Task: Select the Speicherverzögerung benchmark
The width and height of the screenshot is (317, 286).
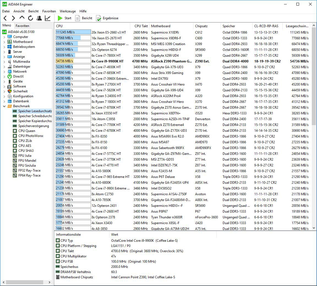Action: pos(34,126)
